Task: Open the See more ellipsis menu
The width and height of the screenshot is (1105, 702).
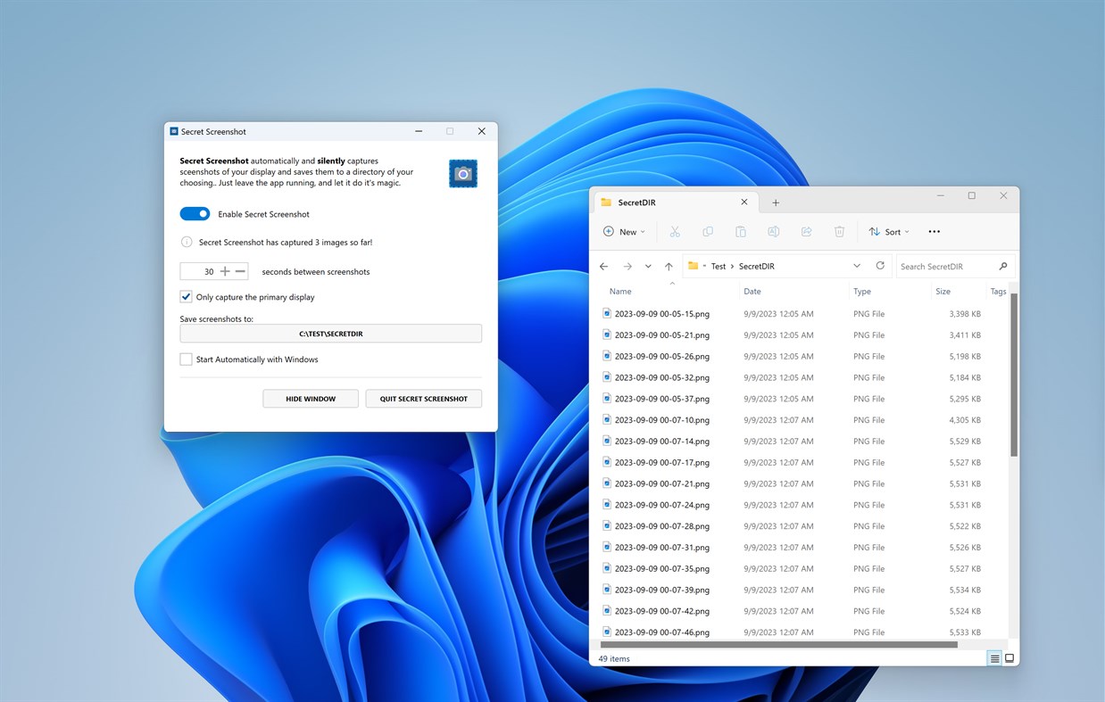Action: [934, 231]
